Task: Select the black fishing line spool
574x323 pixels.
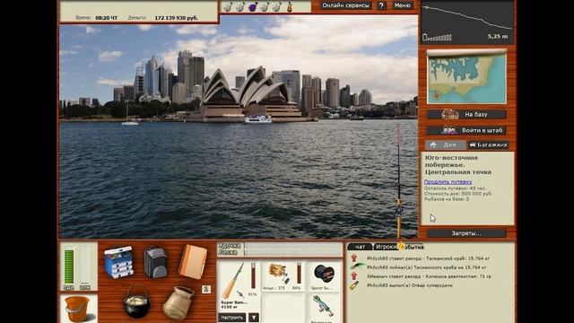Action: point(324,274)
